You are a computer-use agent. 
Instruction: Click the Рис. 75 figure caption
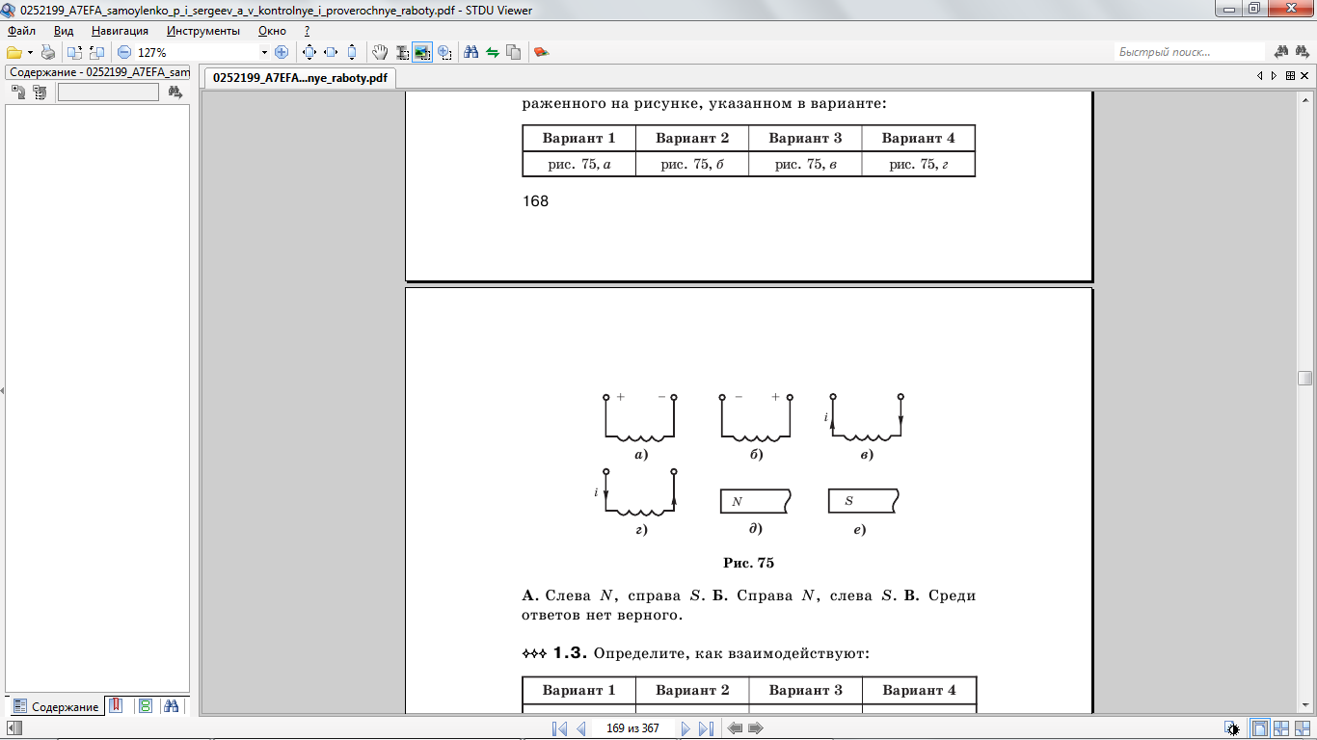[749, 563]
